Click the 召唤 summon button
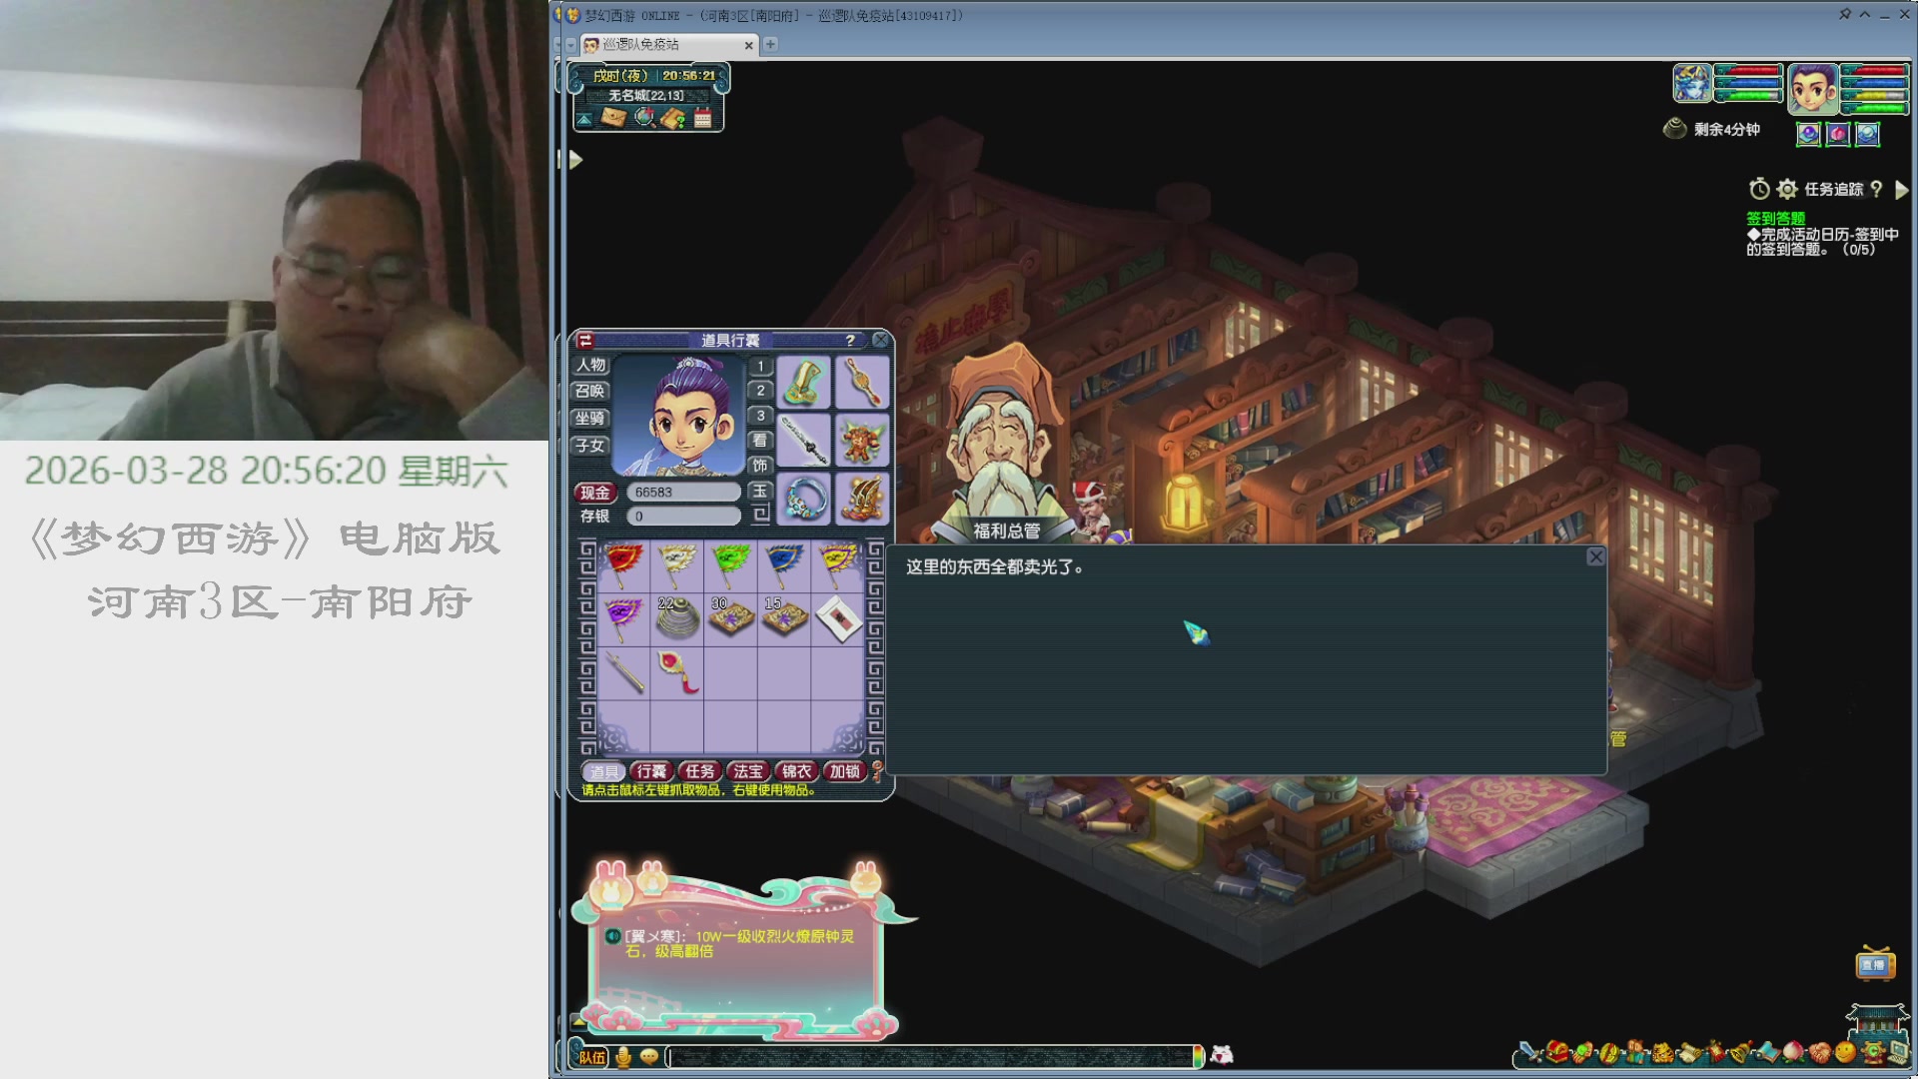Viewport: 1918px width, 1079px height. click(590, 392)
